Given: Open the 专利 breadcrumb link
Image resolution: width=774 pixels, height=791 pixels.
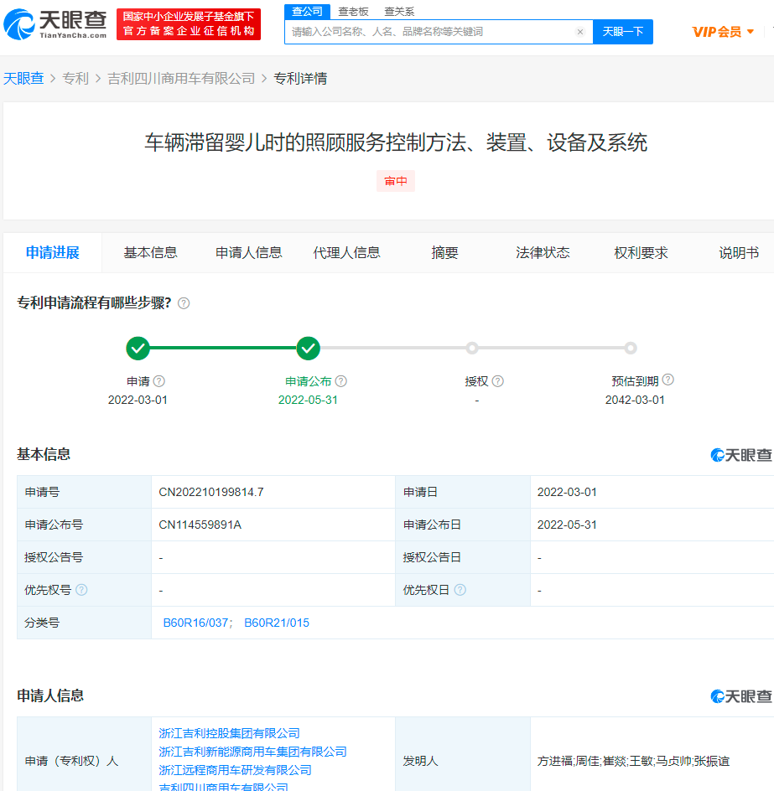Looking at the screenshot, I should [x=75, y=79].
